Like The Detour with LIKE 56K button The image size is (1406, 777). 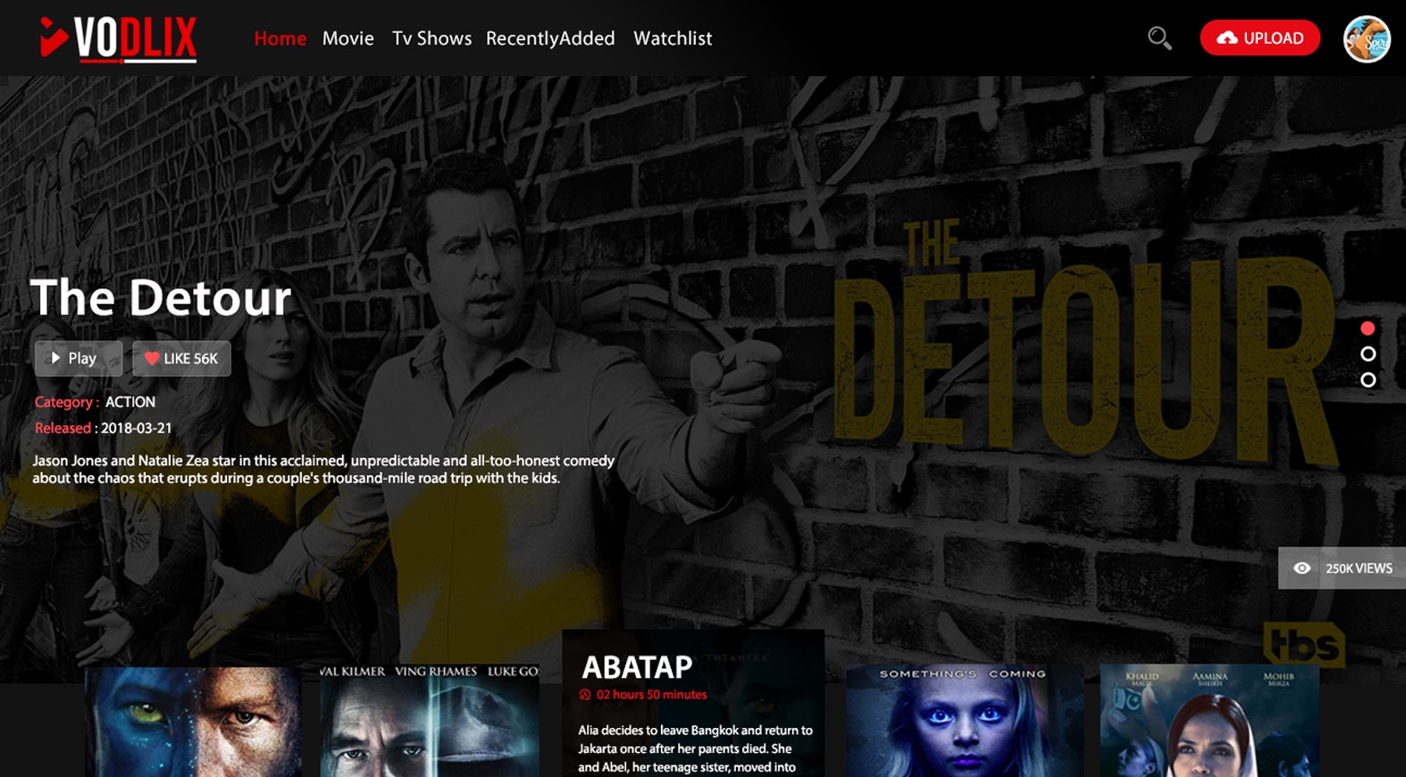click(181, 358)
